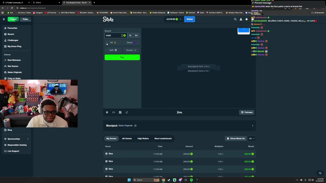Screen dimensions: 326x183
Task: Open Favourites in sidebar
Action: click(17, 28)
